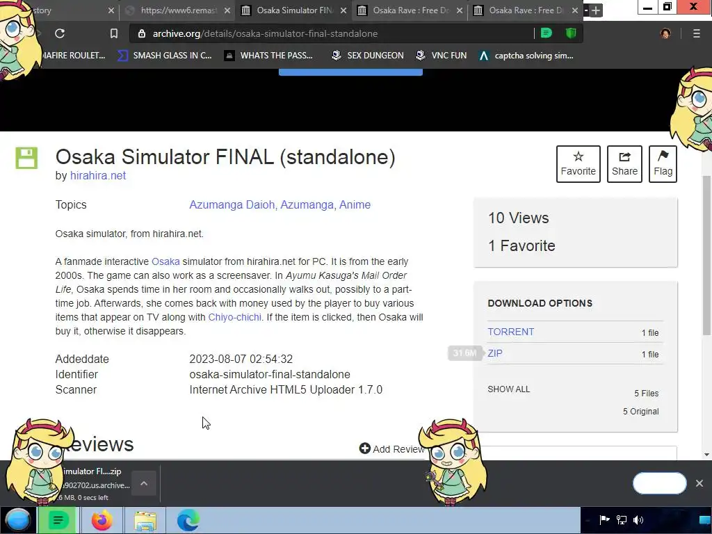The image size is (712, 534).
Task: Click the white pill button in downloads bar
Action: point(659,483)
